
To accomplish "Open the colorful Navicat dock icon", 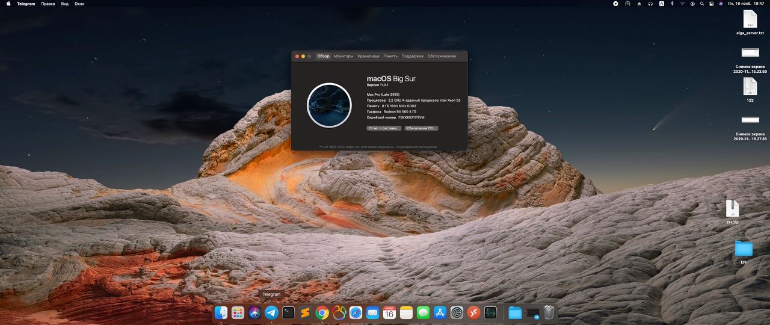I will tap(339, 312).
